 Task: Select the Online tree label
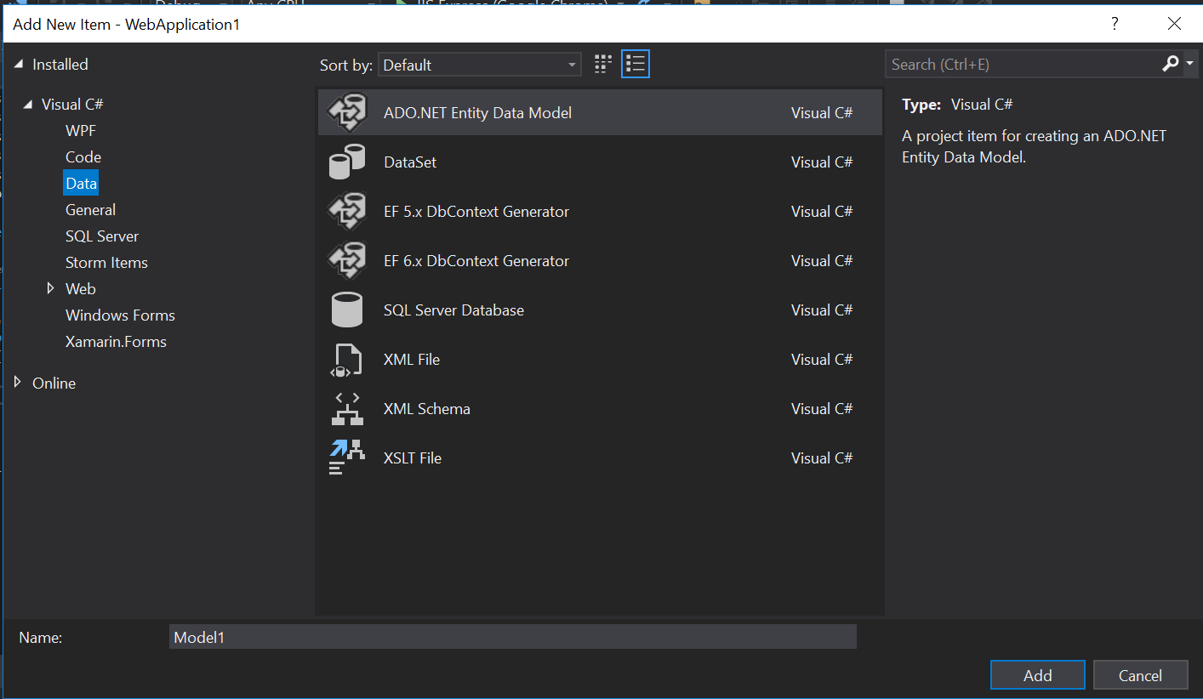[54, 383]
